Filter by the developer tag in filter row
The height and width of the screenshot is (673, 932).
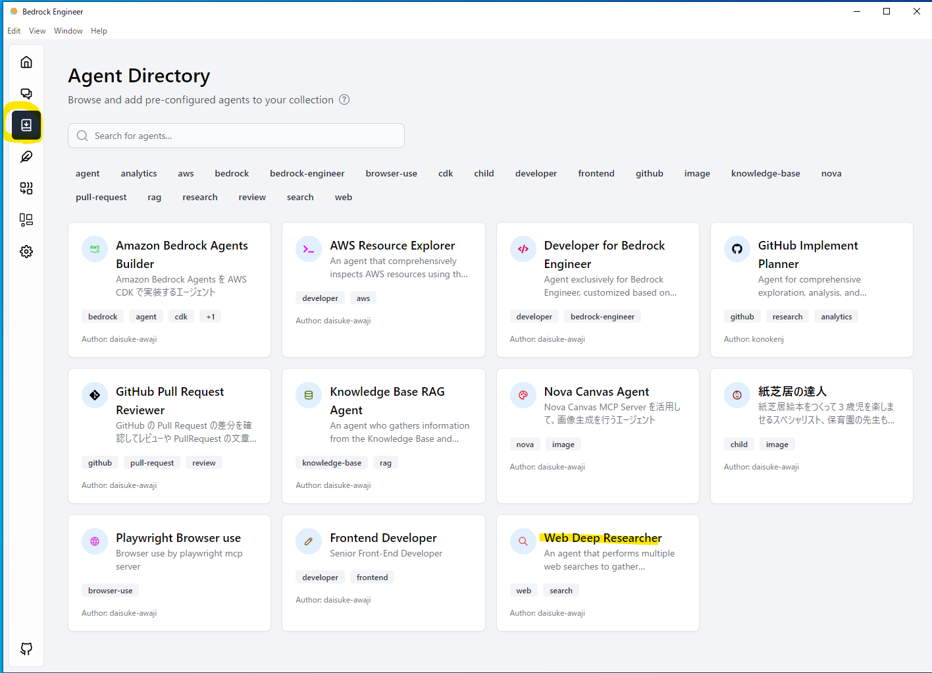[x=536, y=174]
